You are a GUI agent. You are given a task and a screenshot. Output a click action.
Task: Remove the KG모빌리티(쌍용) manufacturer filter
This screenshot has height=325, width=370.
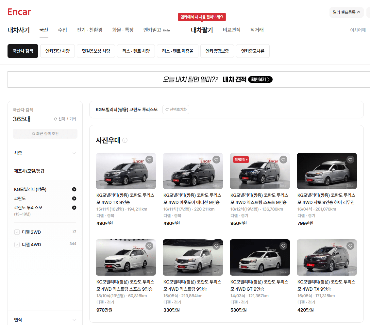(x=74, y=189)
